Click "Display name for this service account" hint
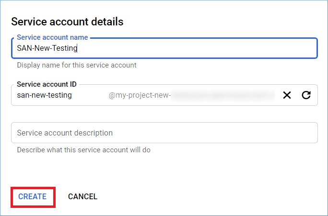Viewport: 328px width, 216px height. pyautogui.click(x=77, y=65)
